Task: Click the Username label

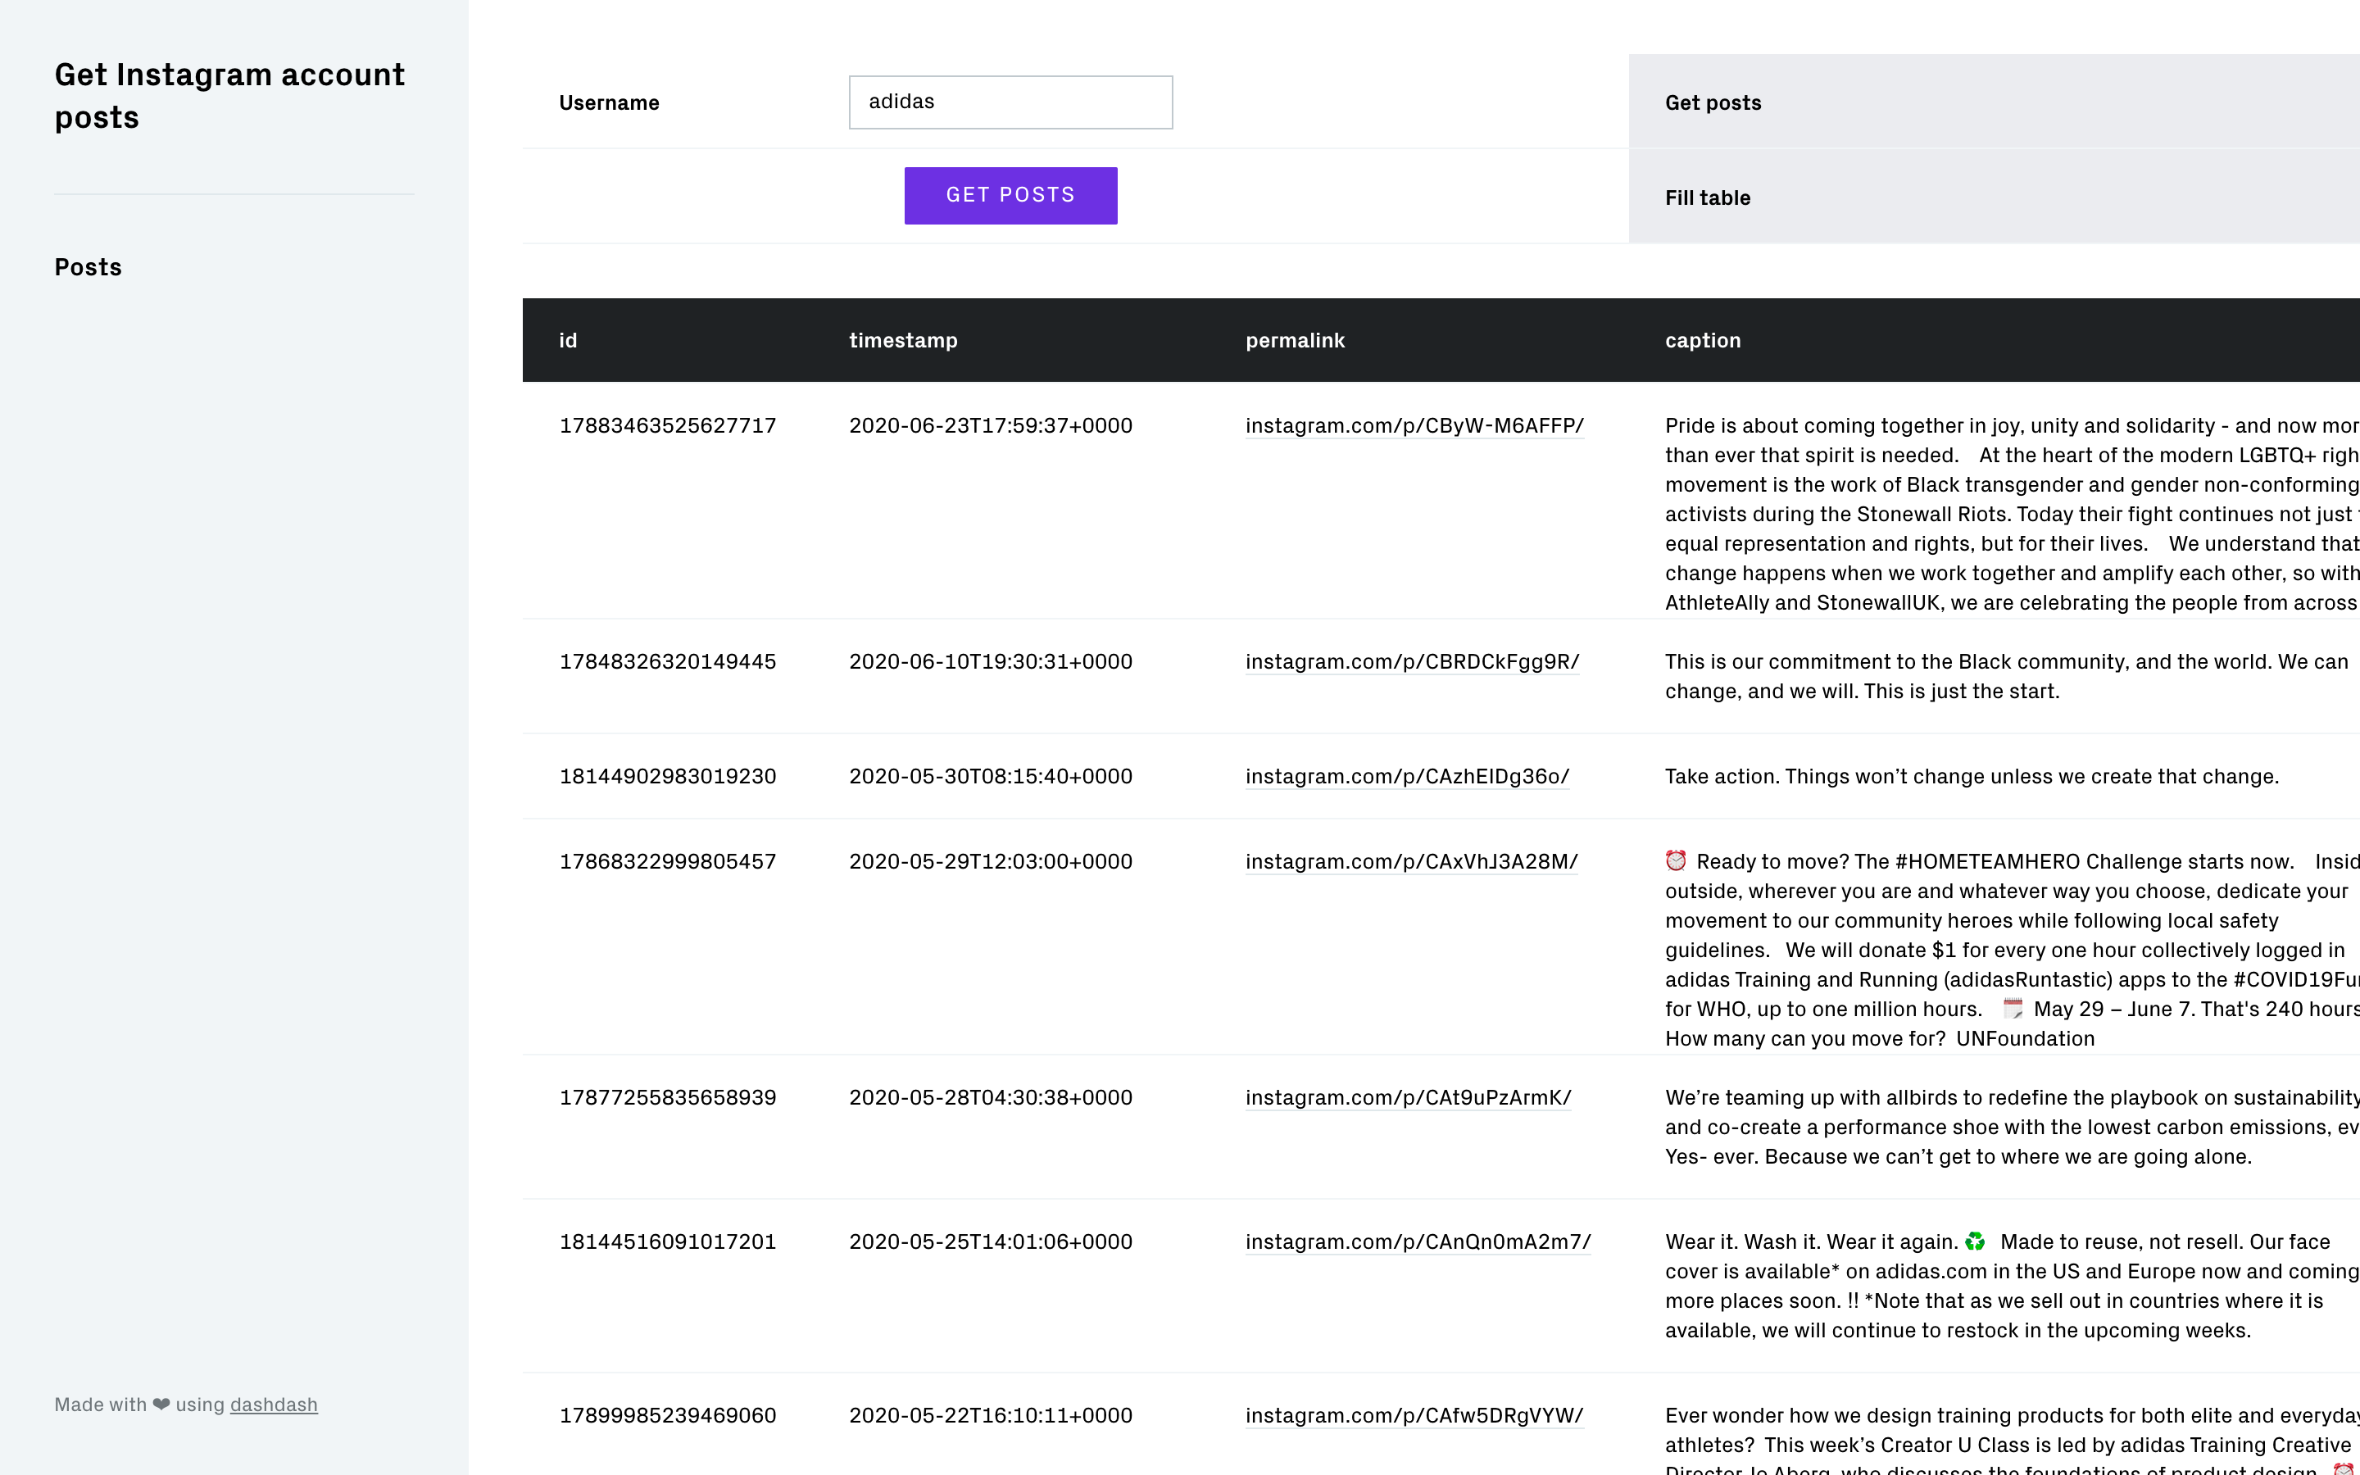Action: click(x=609, y=102)
